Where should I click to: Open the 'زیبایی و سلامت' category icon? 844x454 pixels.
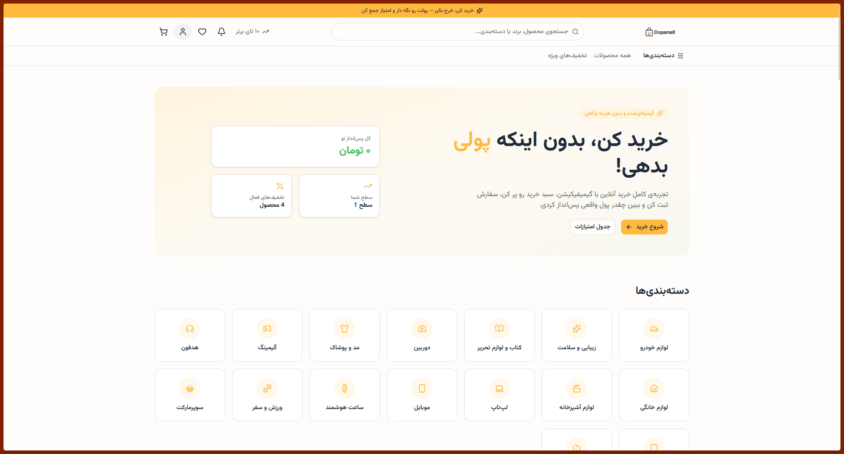pyautogui.click(x=577, y=329)
